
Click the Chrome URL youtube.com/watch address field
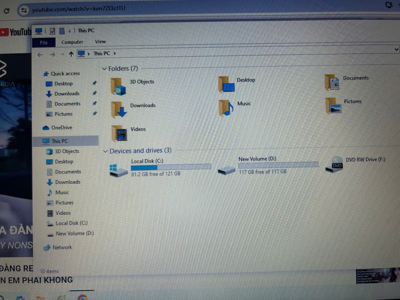click(x=79, y=9)
